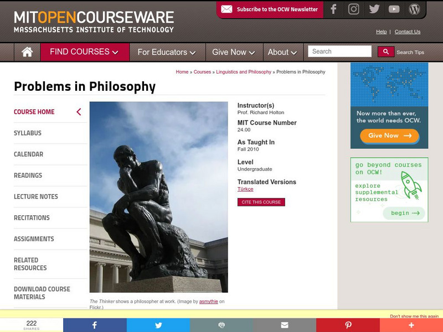
Task: Click the asmythie Flickr link
Action: 209,301
